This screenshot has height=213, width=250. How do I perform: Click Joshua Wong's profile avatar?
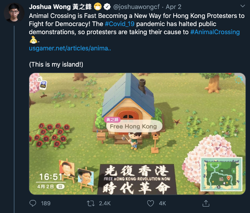tap(14, 13)
